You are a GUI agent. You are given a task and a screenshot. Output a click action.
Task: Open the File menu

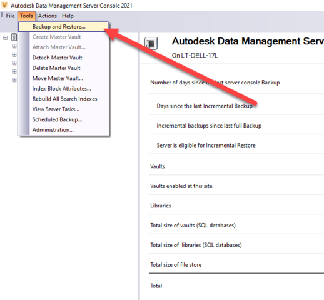coord(10,16)
